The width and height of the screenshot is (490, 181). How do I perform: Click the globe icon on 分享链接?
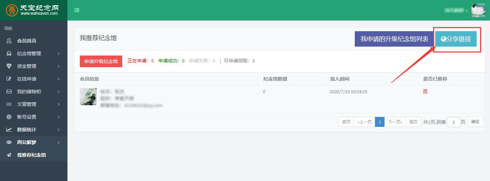click(443, 39)
